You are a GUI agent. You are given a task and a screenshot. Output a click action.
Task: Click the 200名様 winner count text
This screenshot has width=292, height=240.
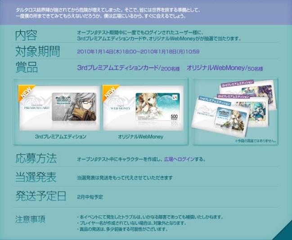click(x=171, y=69)
